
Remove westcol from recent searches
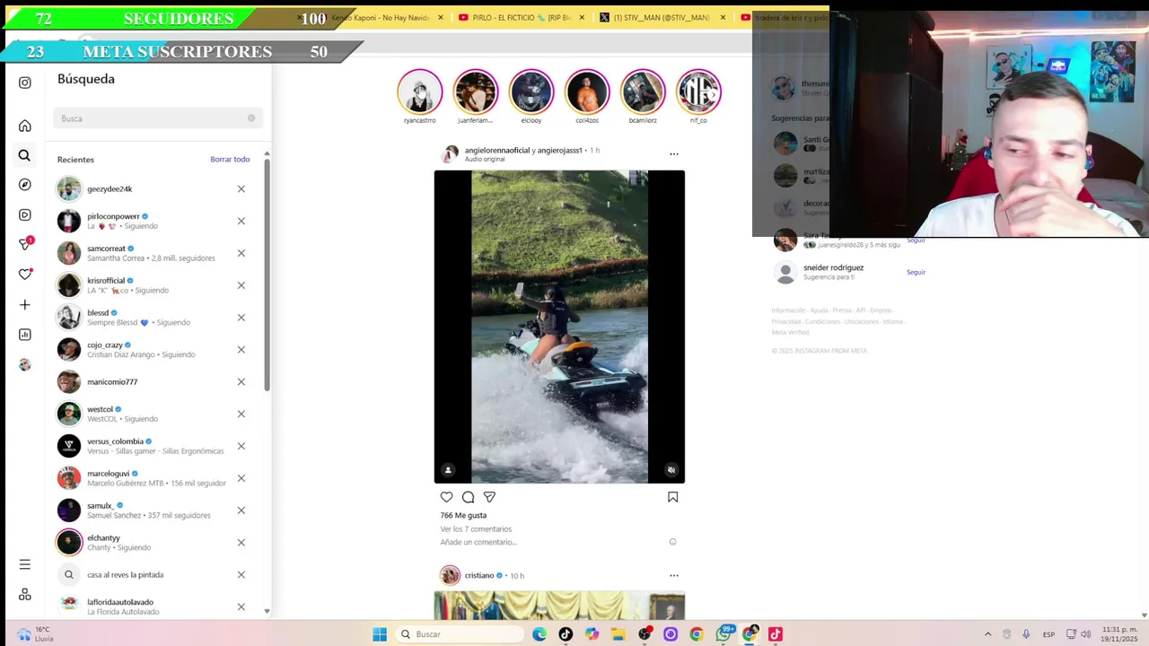(241, 414)
